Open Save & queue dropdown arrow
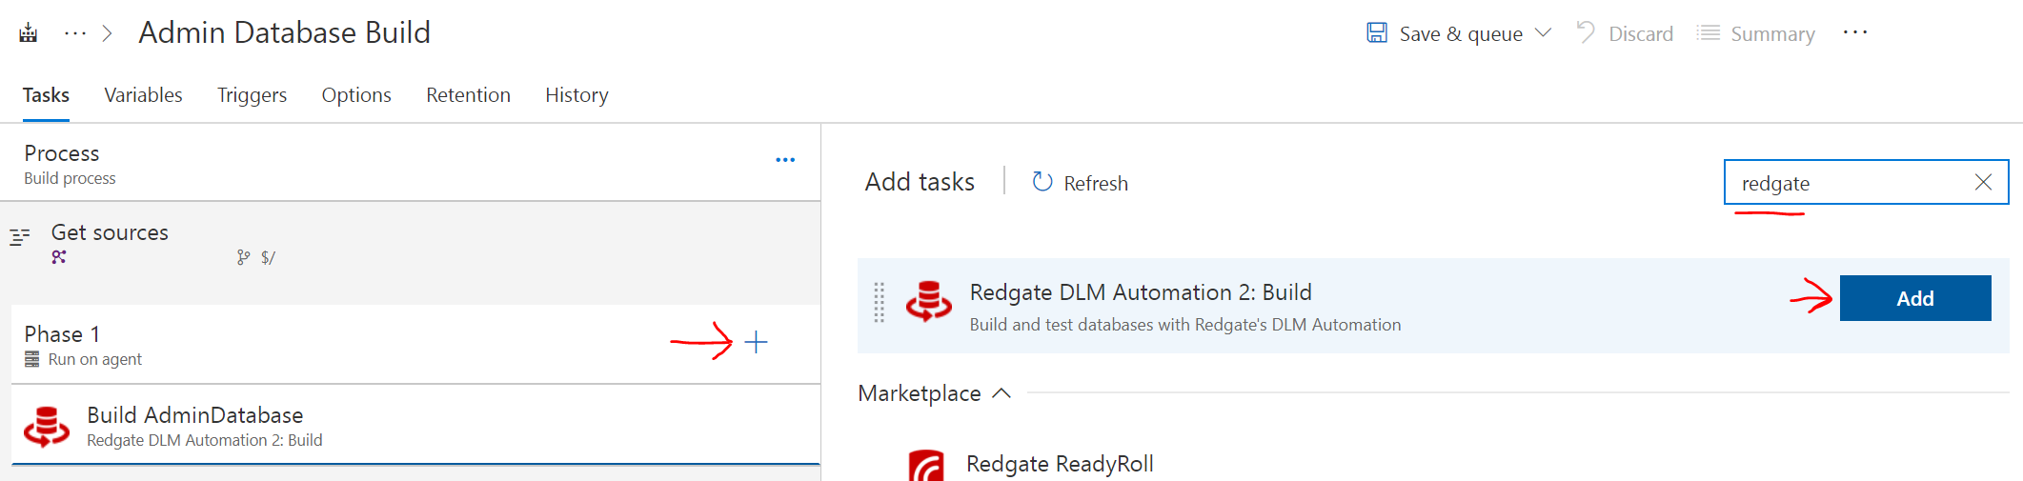This screenshot has height=481, width=2023. (x=1543, y=33)
